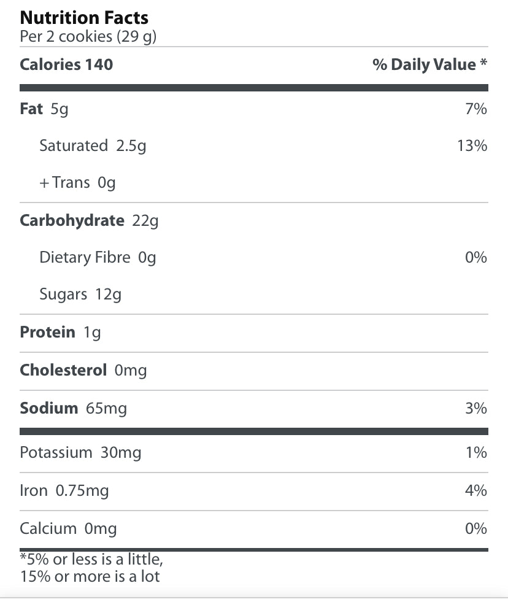Click the "5% or less is a little" footnote
Viewport: 508px width, 602px height.
[x=91, y=559]
